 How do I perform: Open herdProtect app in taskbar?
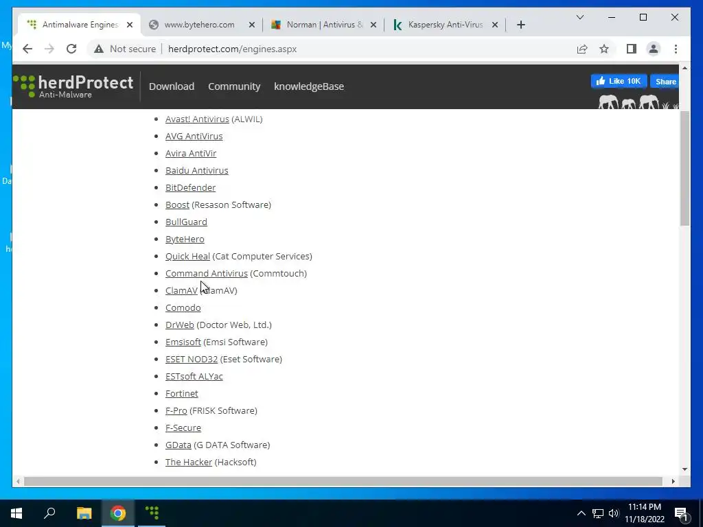(x=152, y=513)
